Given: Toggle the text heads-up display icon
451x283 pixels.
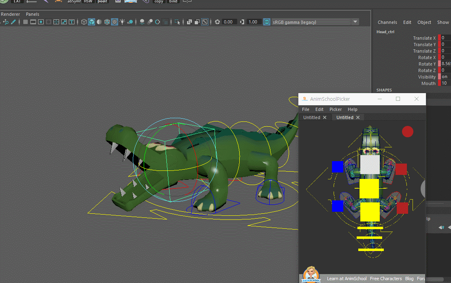Looking at the screenshot, I should 72,22.
